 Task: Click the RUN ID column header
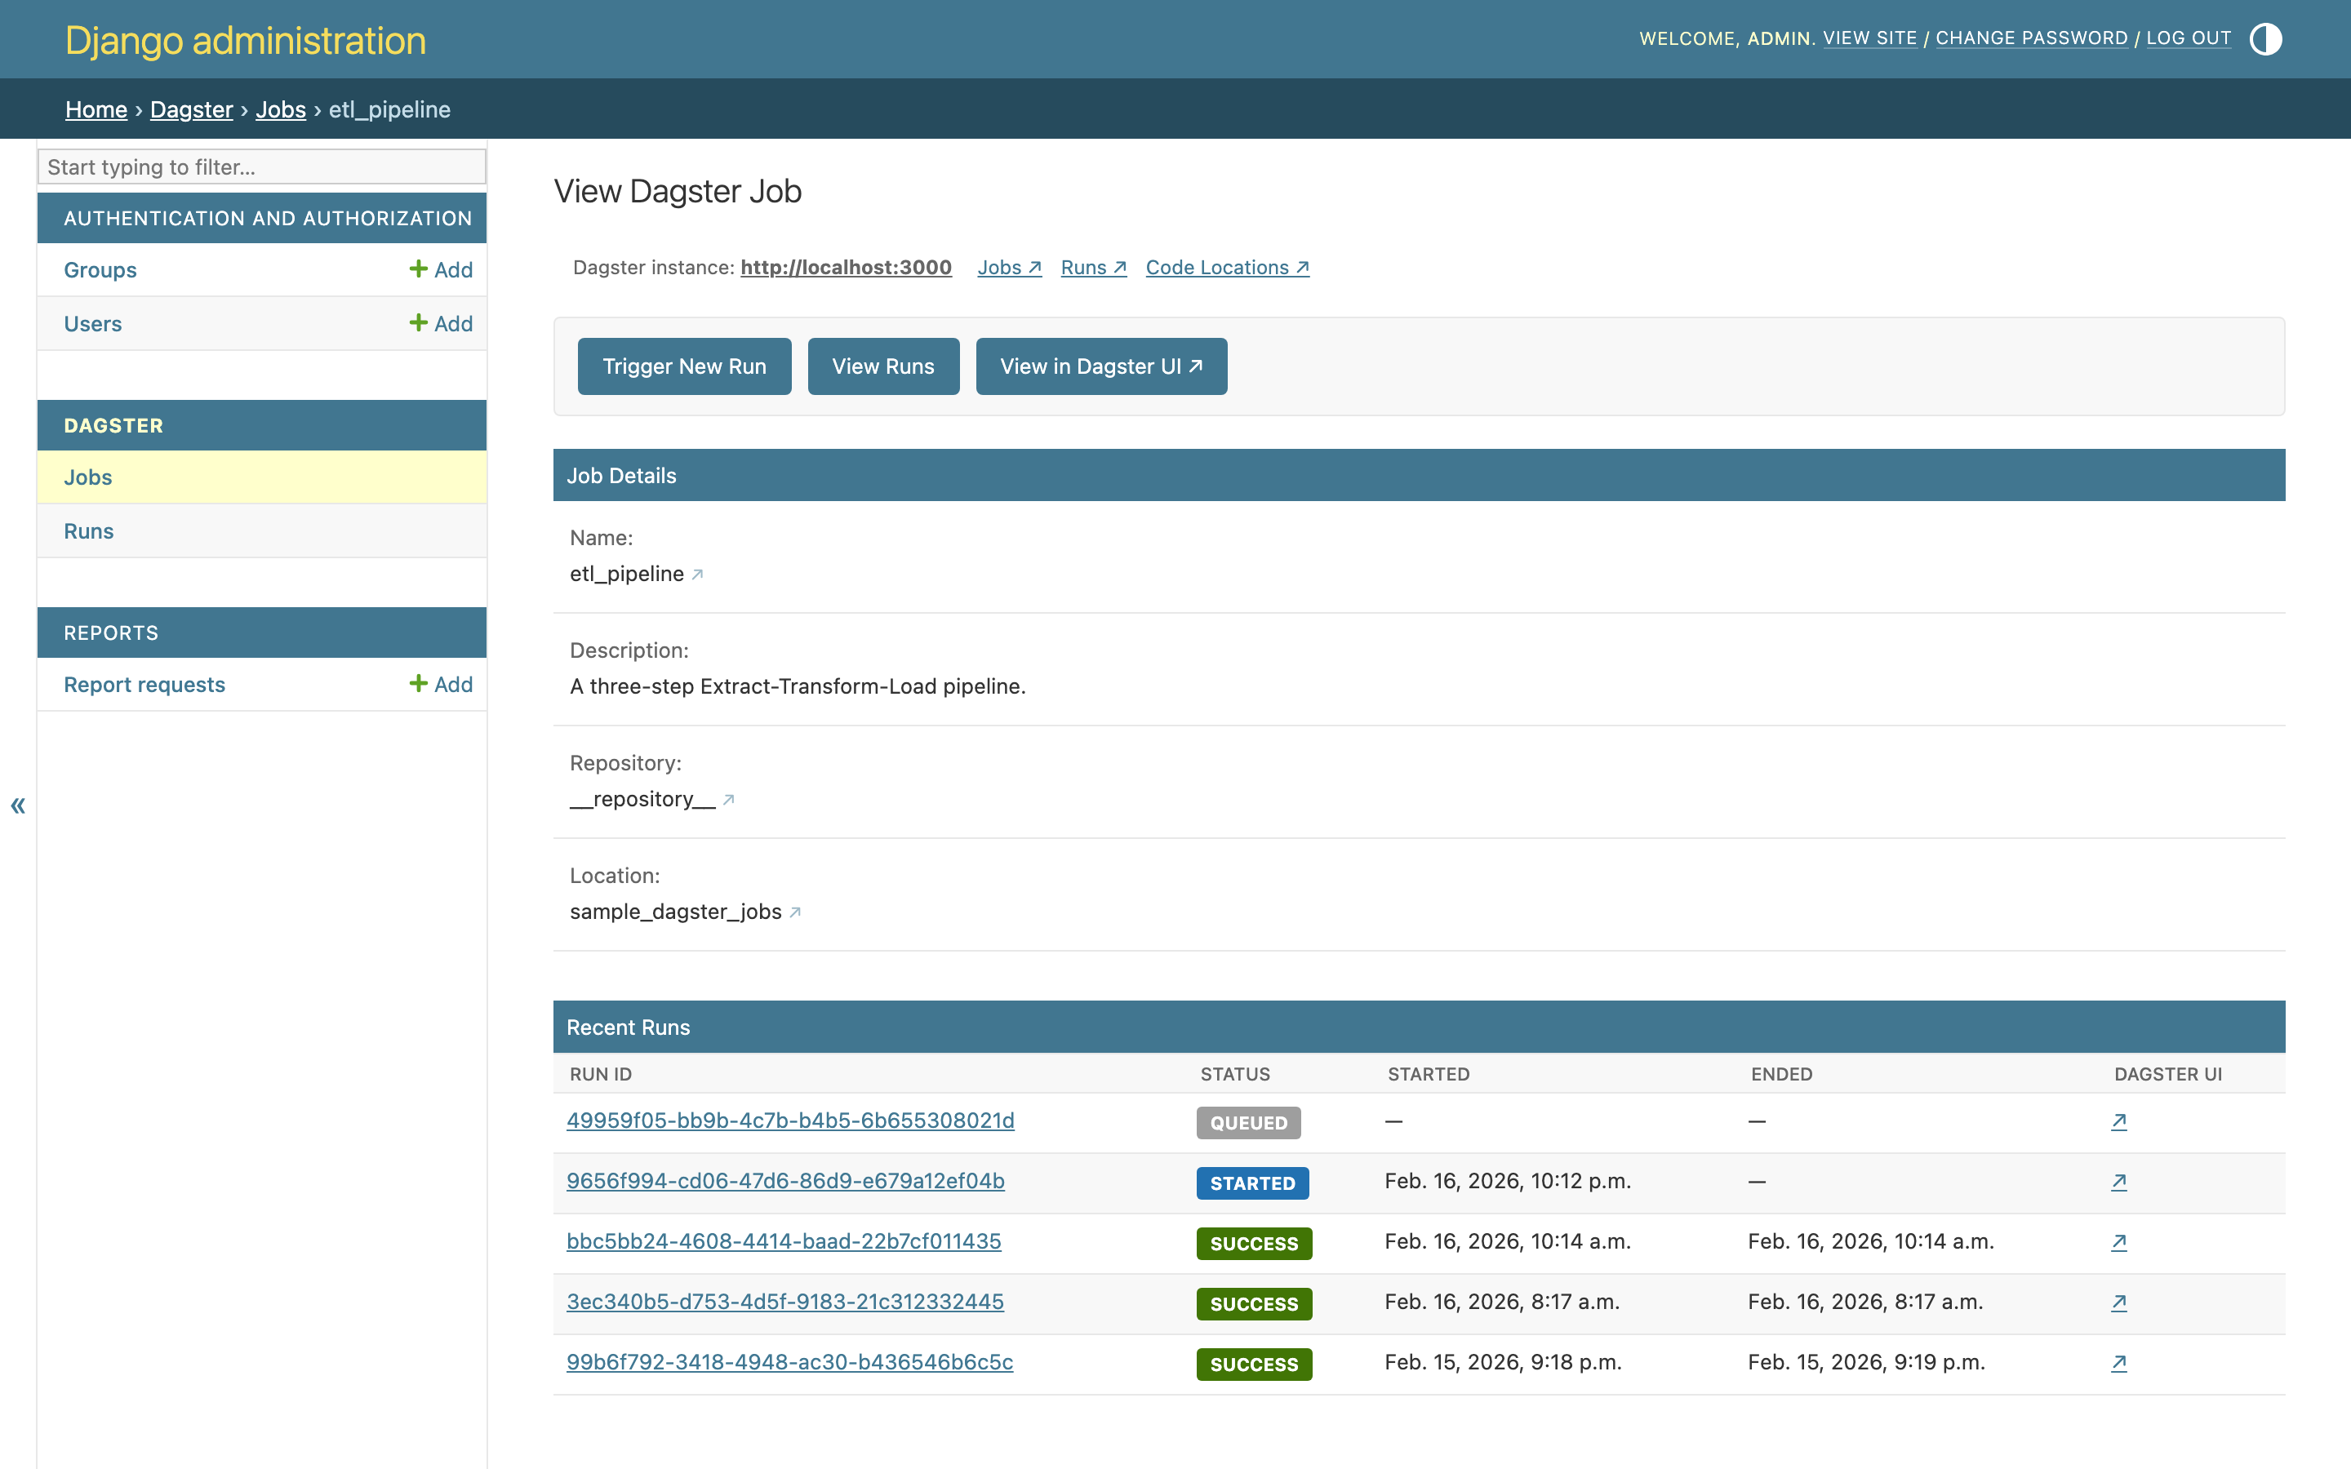602,1073
